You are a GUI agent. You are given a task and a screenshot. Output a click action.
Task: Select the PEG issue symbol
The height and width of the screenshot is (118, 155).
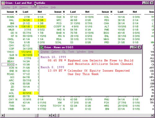tap(107, 20)
